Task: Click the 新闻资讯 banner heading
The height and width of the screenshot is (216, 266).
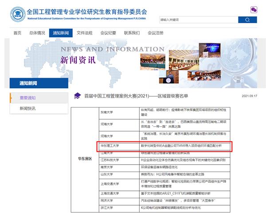Action: 78,60
